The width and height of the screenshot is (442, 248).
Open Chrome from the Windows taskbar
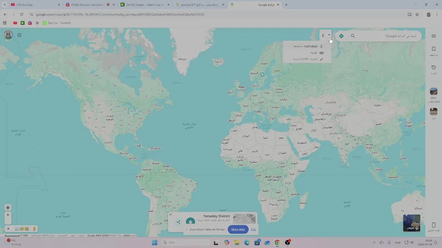pyautogui.click(x=277, y=242)
